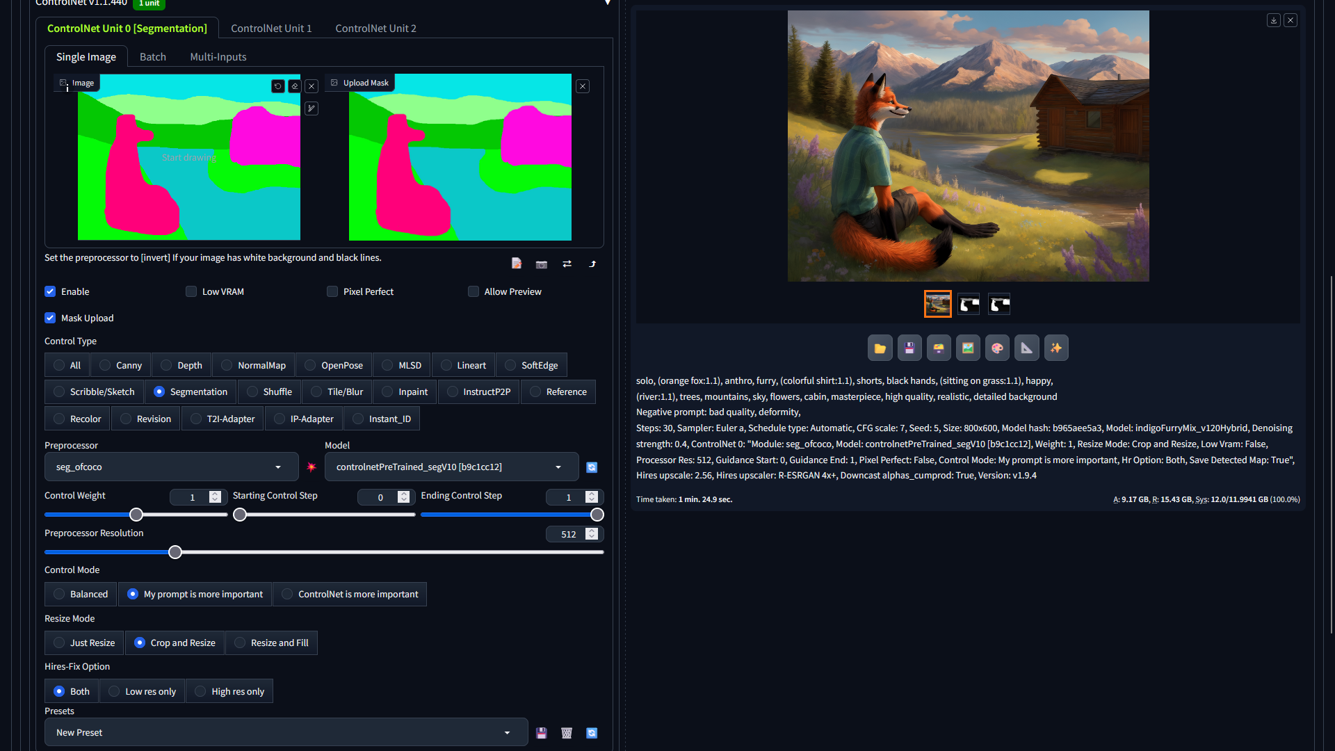Uncheck the Mask Upload checkbox

tap(50, 318)
